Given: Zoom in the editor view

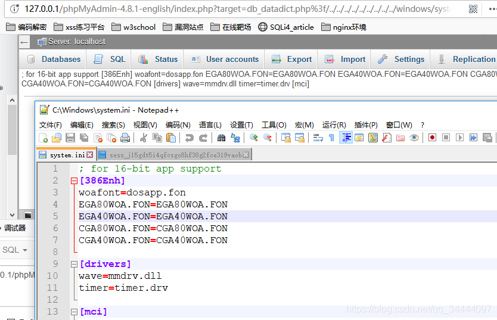Looking at the screenshot, I should pyautogui.click(x=254, y=138).
